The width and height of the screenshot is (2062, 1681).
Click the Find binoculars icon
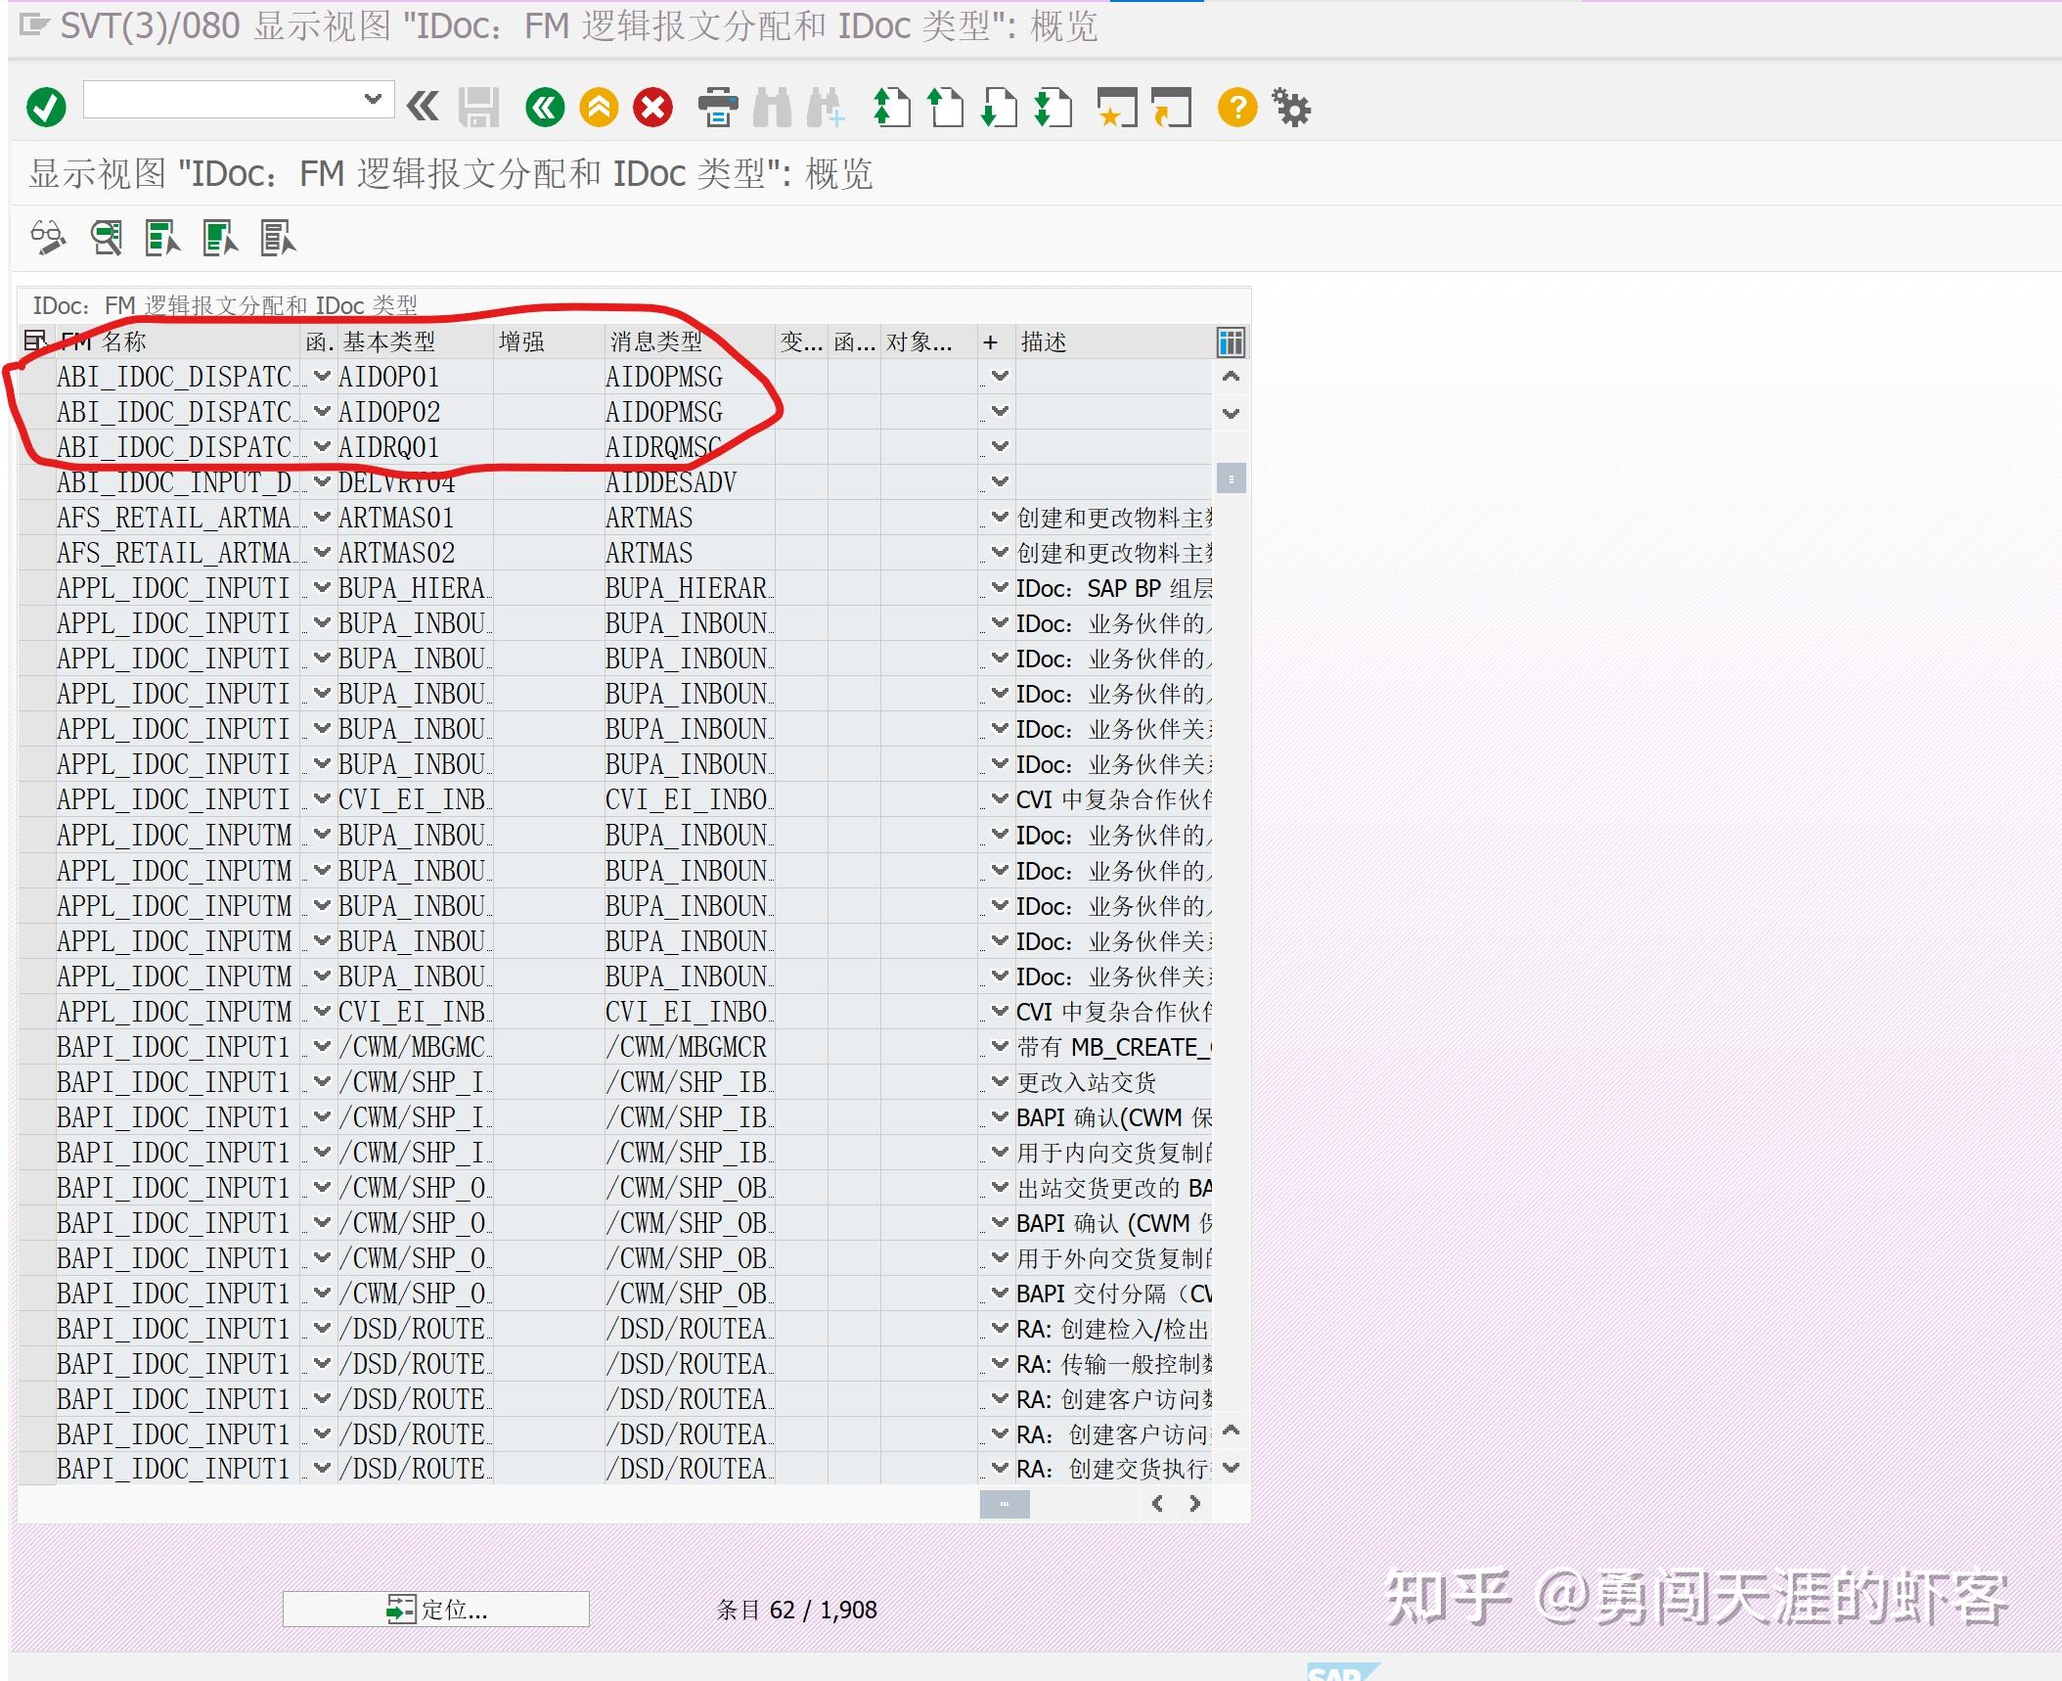[x=772, y=107]
